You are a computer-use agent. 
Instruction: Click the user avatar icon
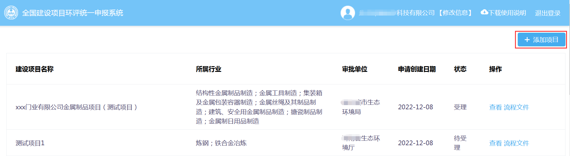click(x=348, y=13)
